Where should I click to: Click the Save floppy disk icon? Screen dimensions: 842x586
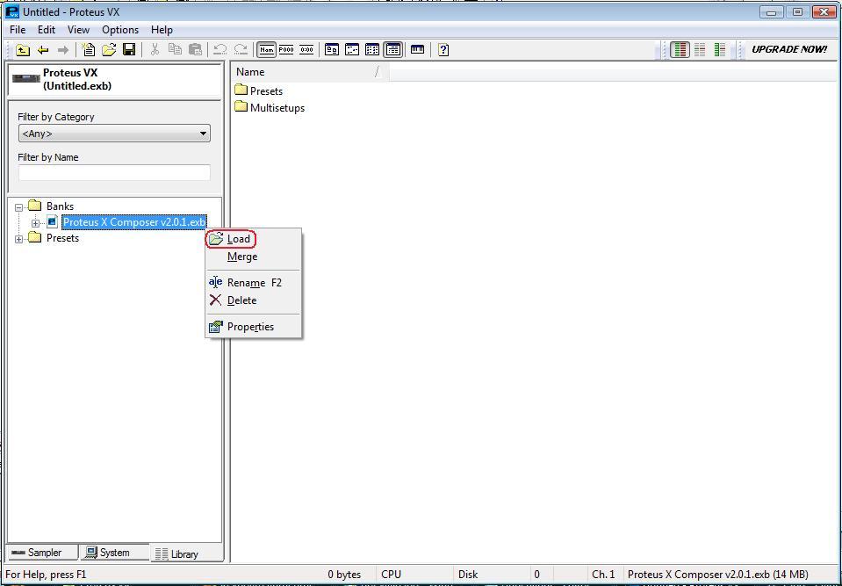tap(129, 50)
